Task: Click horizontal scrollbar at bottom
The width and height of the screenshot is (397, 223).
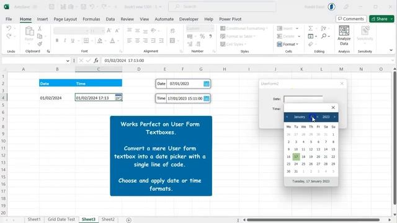Action: click(313, 220)
